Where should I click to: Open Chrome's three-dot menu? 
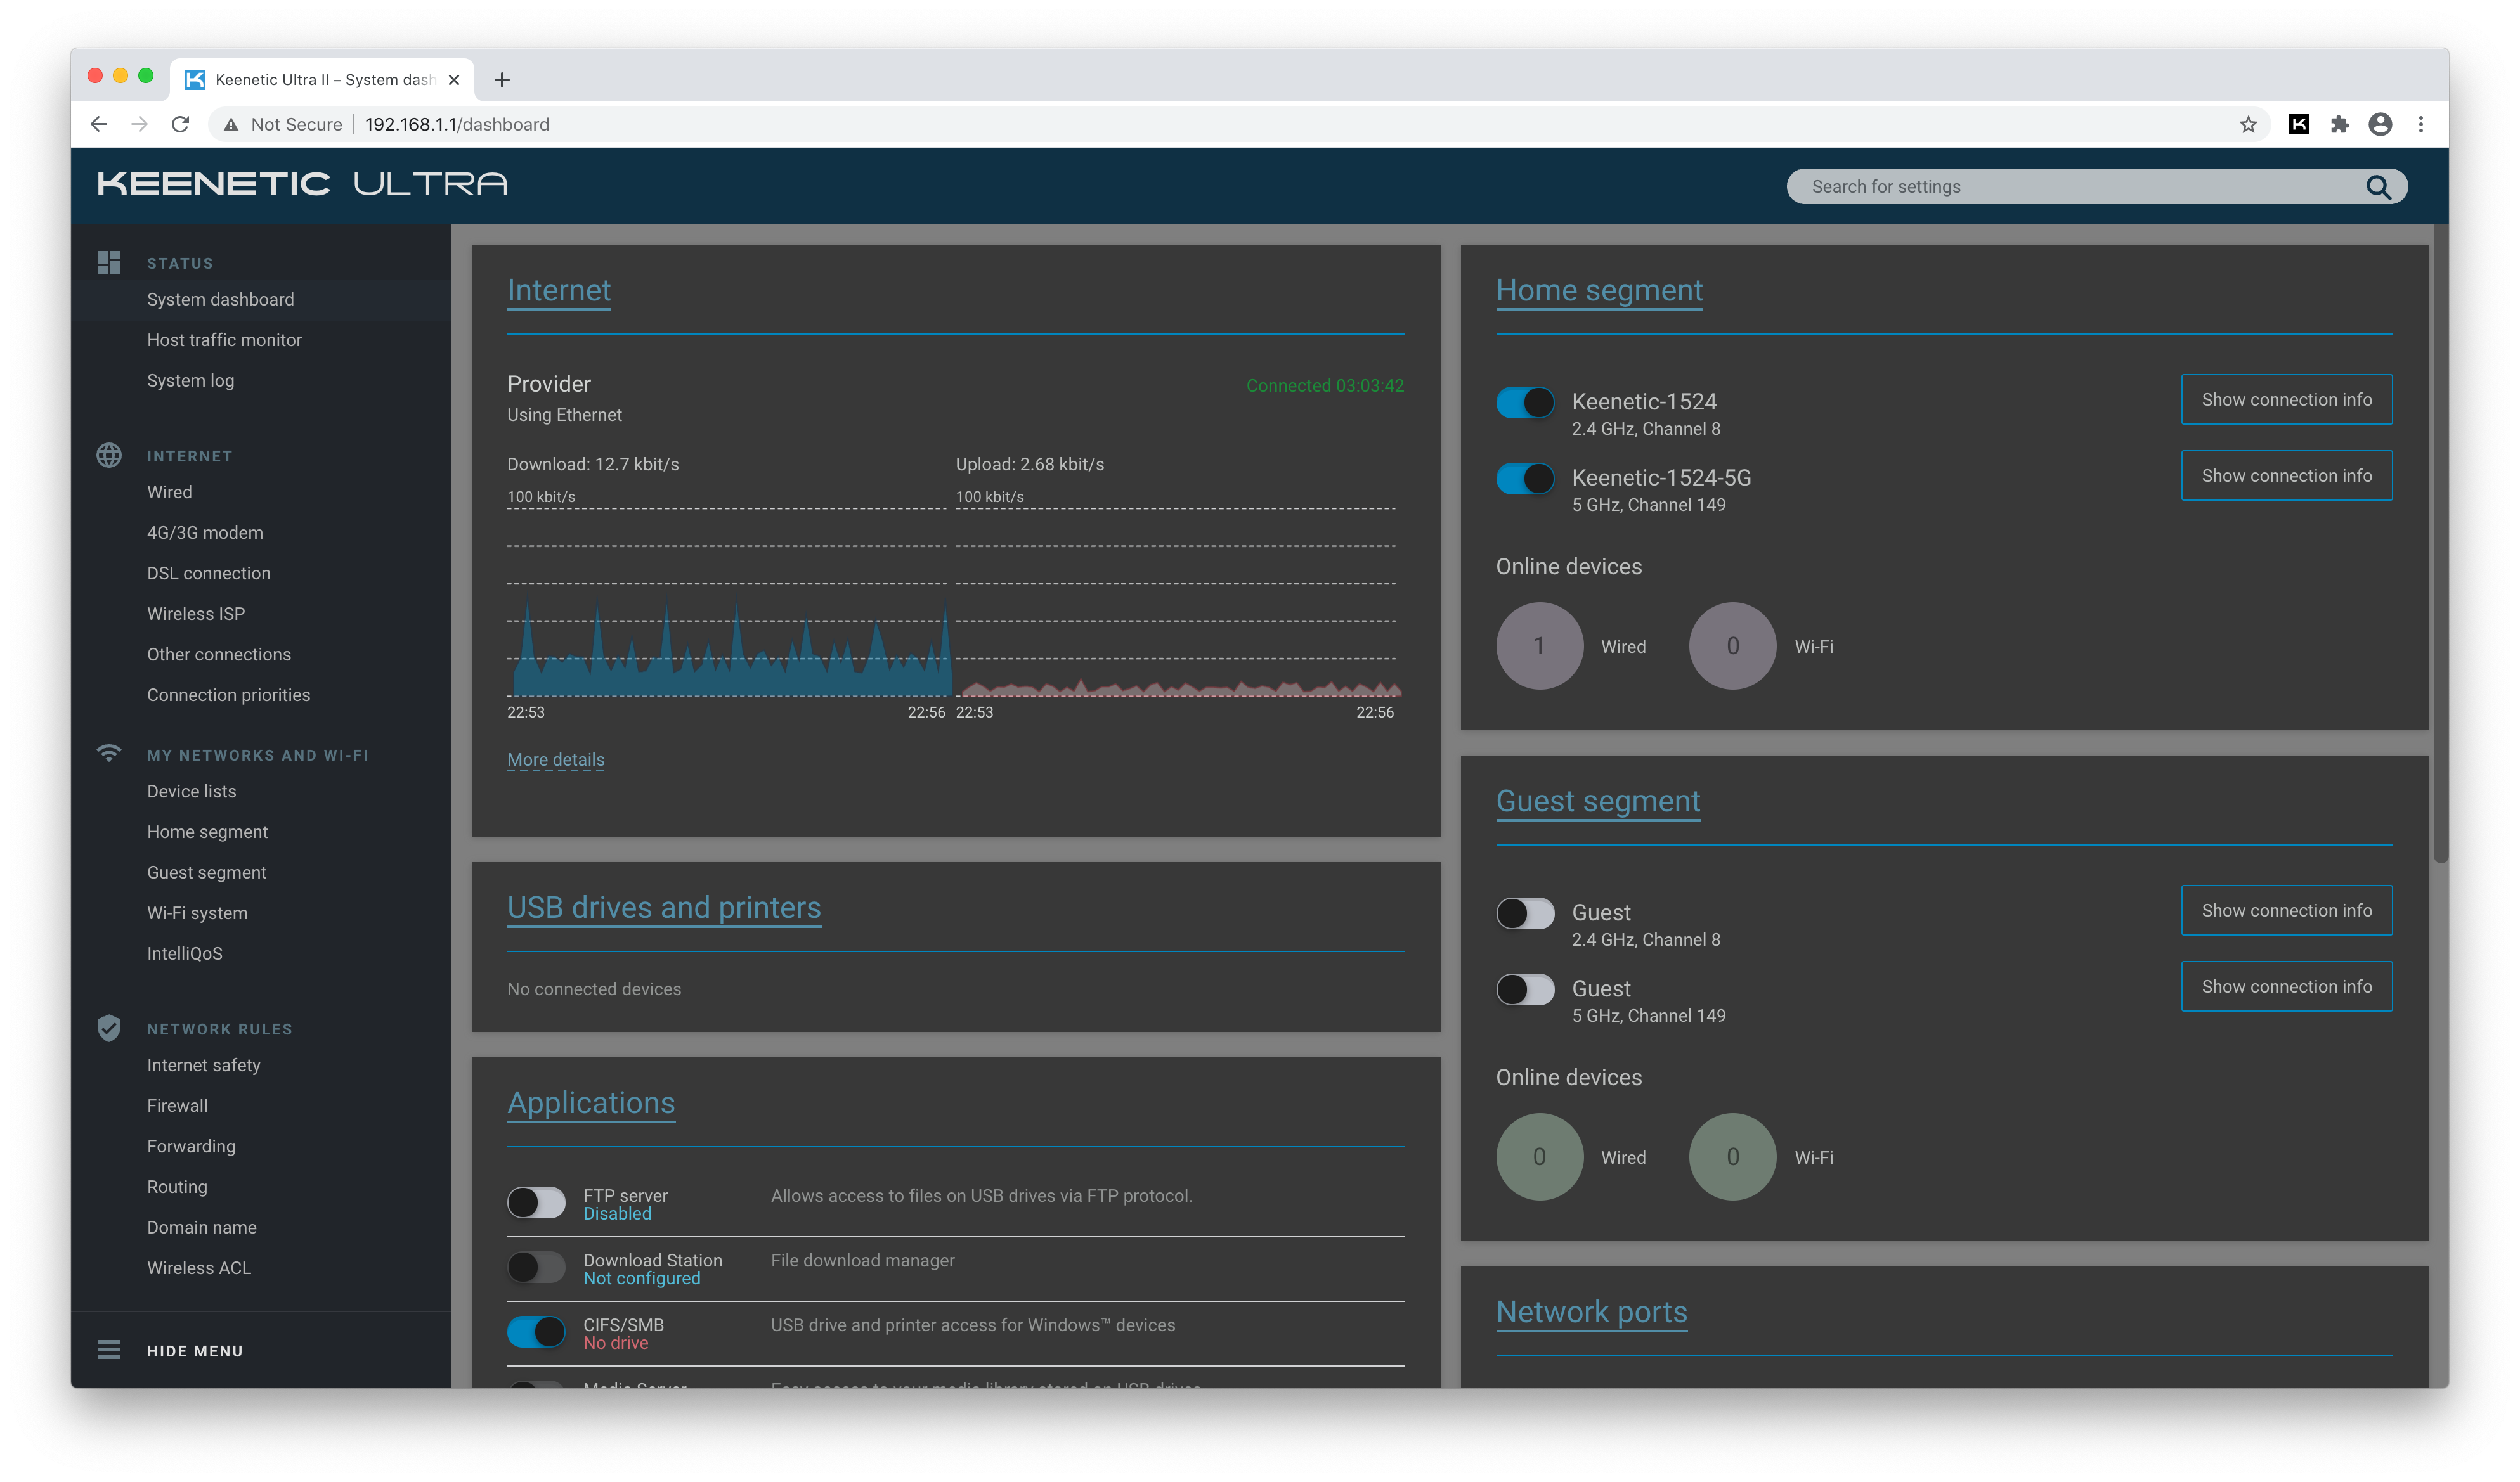pos(2421,124)
